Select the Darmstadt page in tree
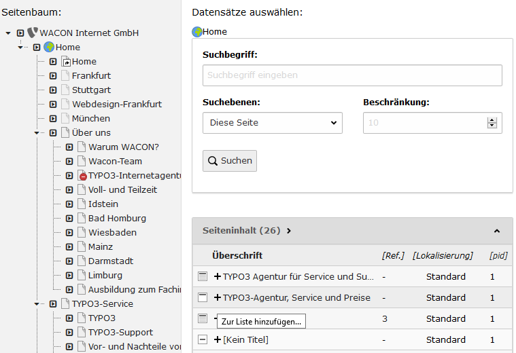 click(111, 261)
